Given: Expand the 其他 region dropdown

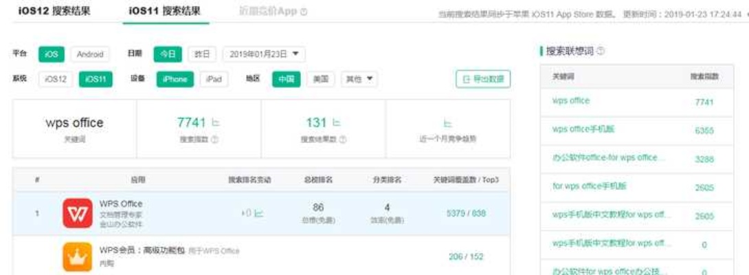Looking at the screenshot, I should point(361,79).
